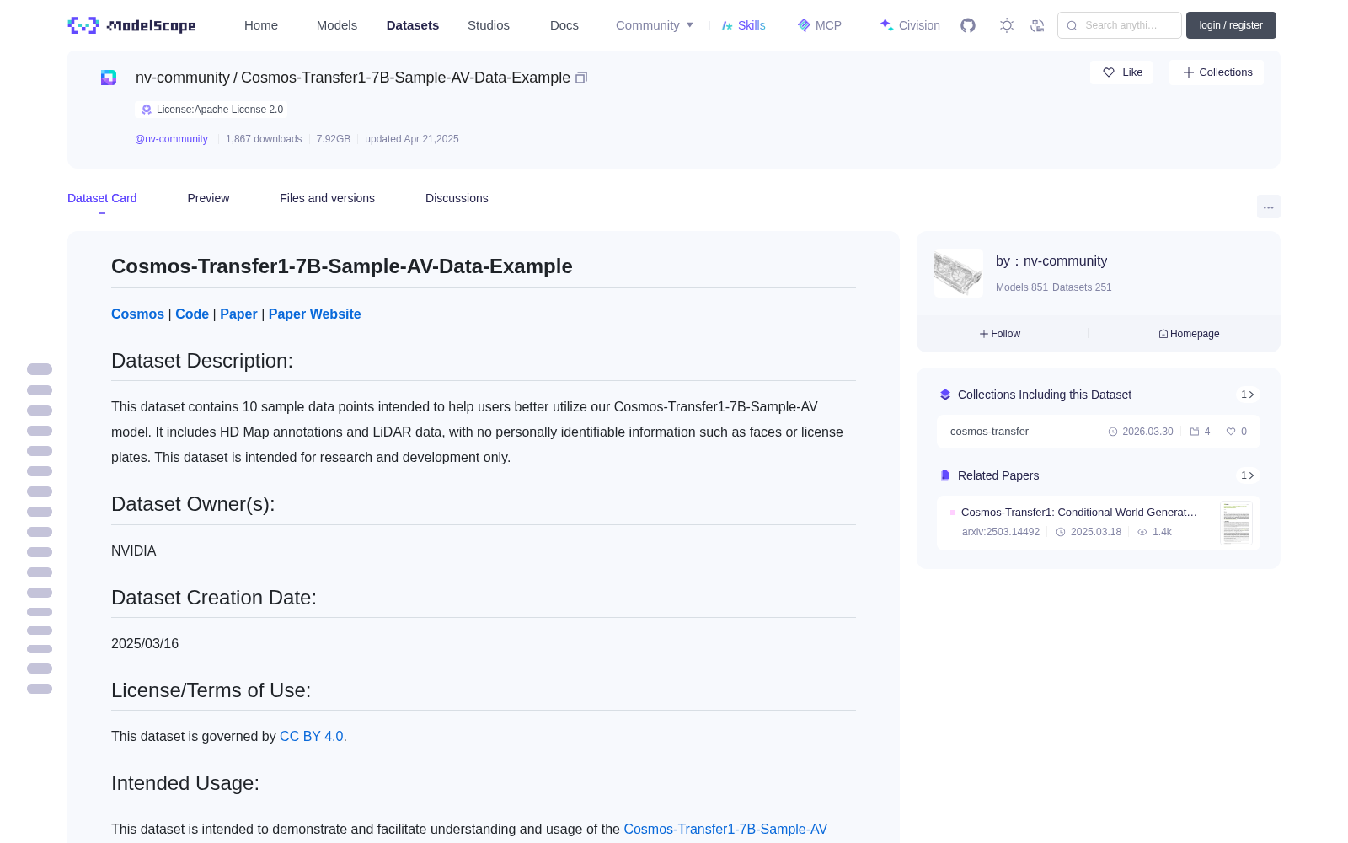Open the @nv-community owner link
Viewport: 1348px width, 843px height.
171,139
